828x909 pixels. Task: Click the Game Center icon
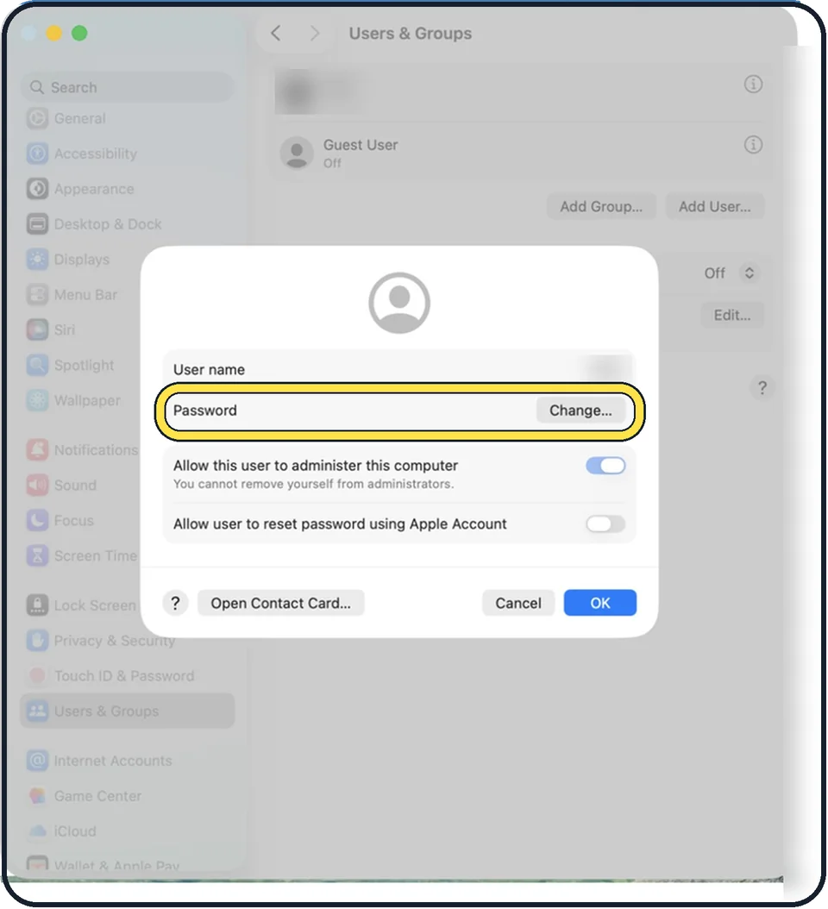37,796
